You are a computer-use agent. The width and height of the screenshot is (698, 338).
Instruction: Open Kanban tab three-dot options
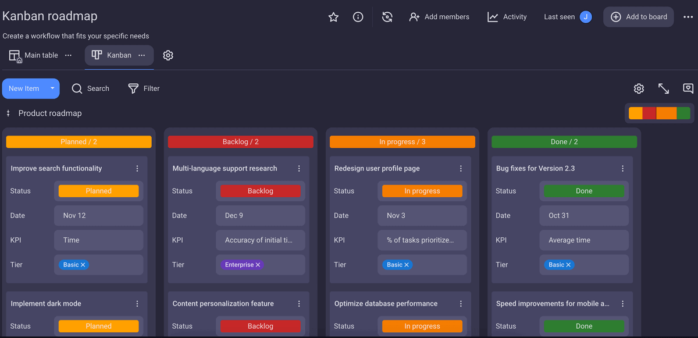click(x=141, y=55)
